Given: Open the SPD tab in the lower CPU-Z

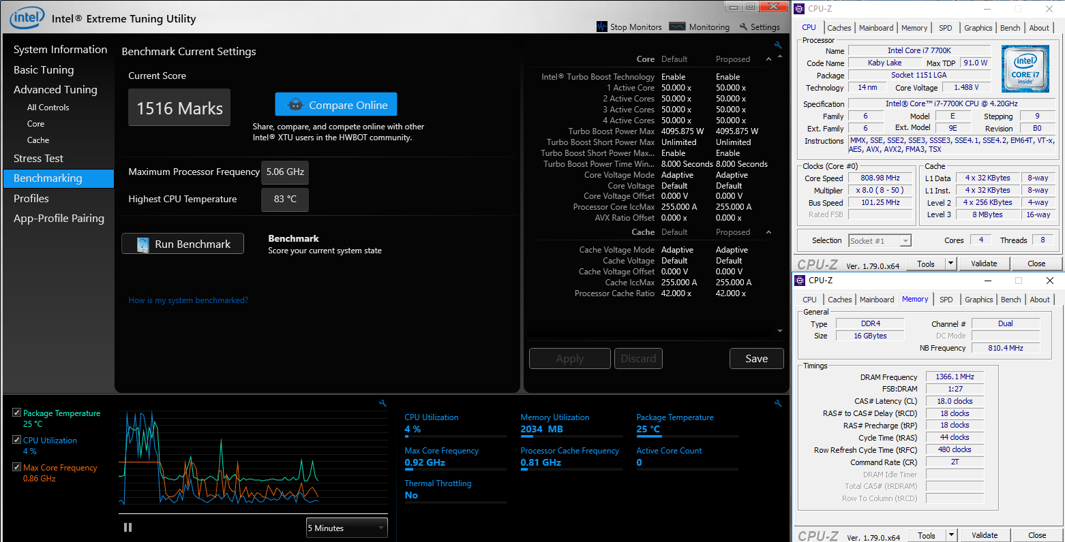Looking at the screenshot, I should point(946,300).
